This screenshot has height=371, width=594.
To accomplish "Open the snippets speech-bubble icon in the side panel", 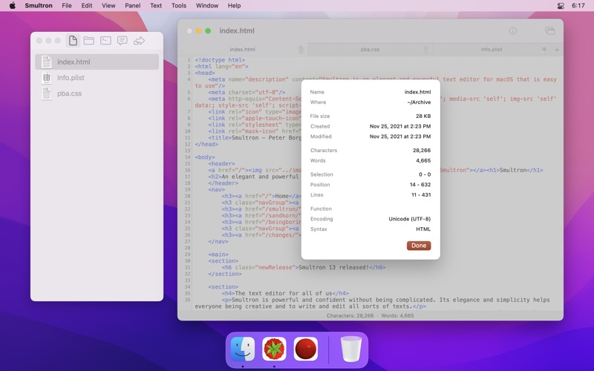I will (122, 41).
